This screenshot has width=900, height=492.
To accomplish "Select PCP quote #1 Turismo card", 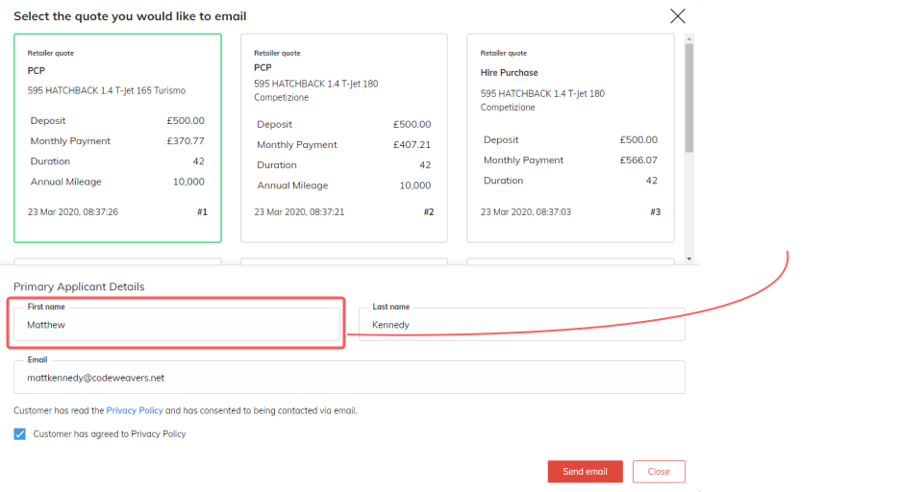I will pos(117,137).
